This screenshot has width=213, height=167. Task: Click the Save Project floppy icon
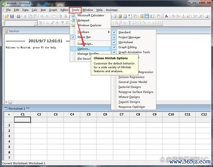coord(12,16)
